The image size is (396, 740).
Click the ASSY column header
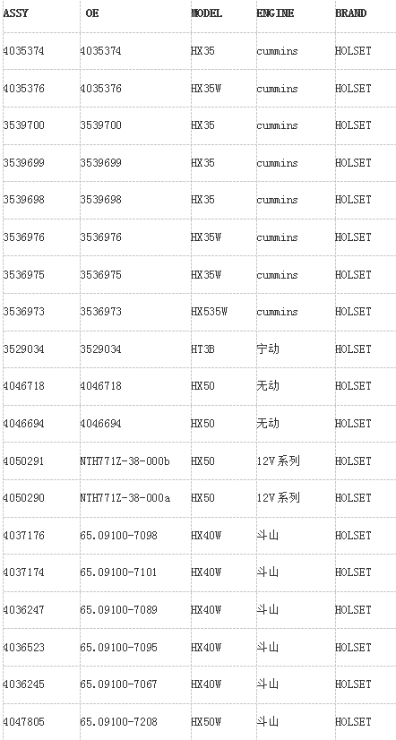[x=15, y=13]
